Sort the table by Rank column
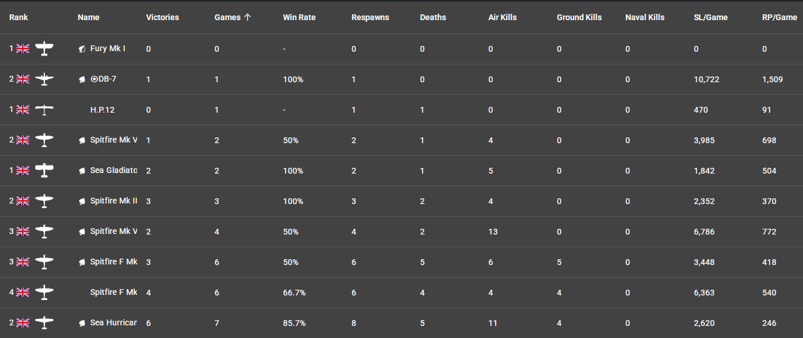This screenshot has width=803, height=338. (x=18, y=17)
